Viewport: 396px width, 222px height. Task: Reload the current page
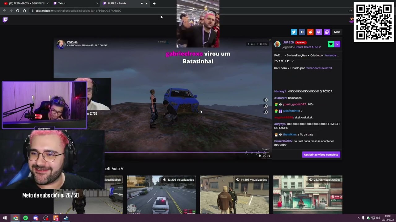coord(18,11)
